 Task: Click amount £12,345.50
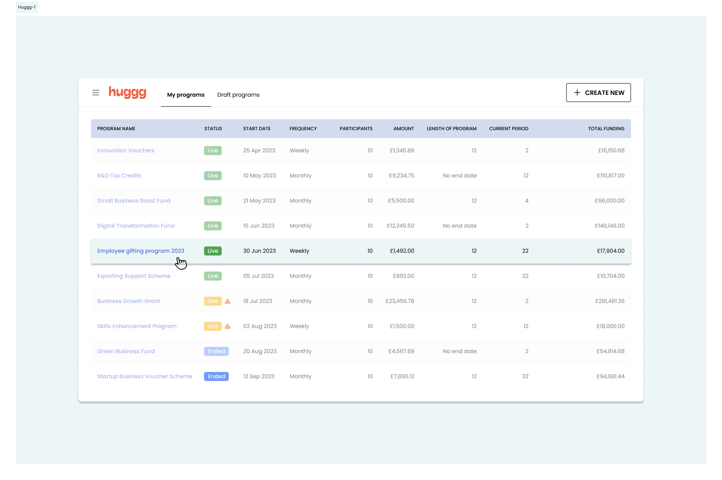401,226
